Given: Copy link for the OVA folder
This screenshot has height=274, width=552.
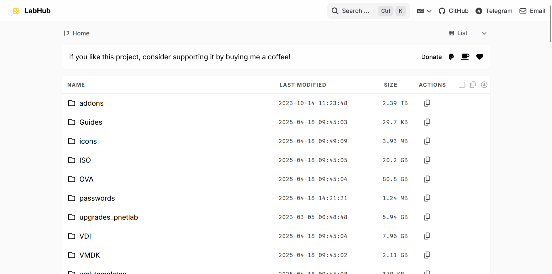Looking at the screenshot, I should (x=427, y=179).
